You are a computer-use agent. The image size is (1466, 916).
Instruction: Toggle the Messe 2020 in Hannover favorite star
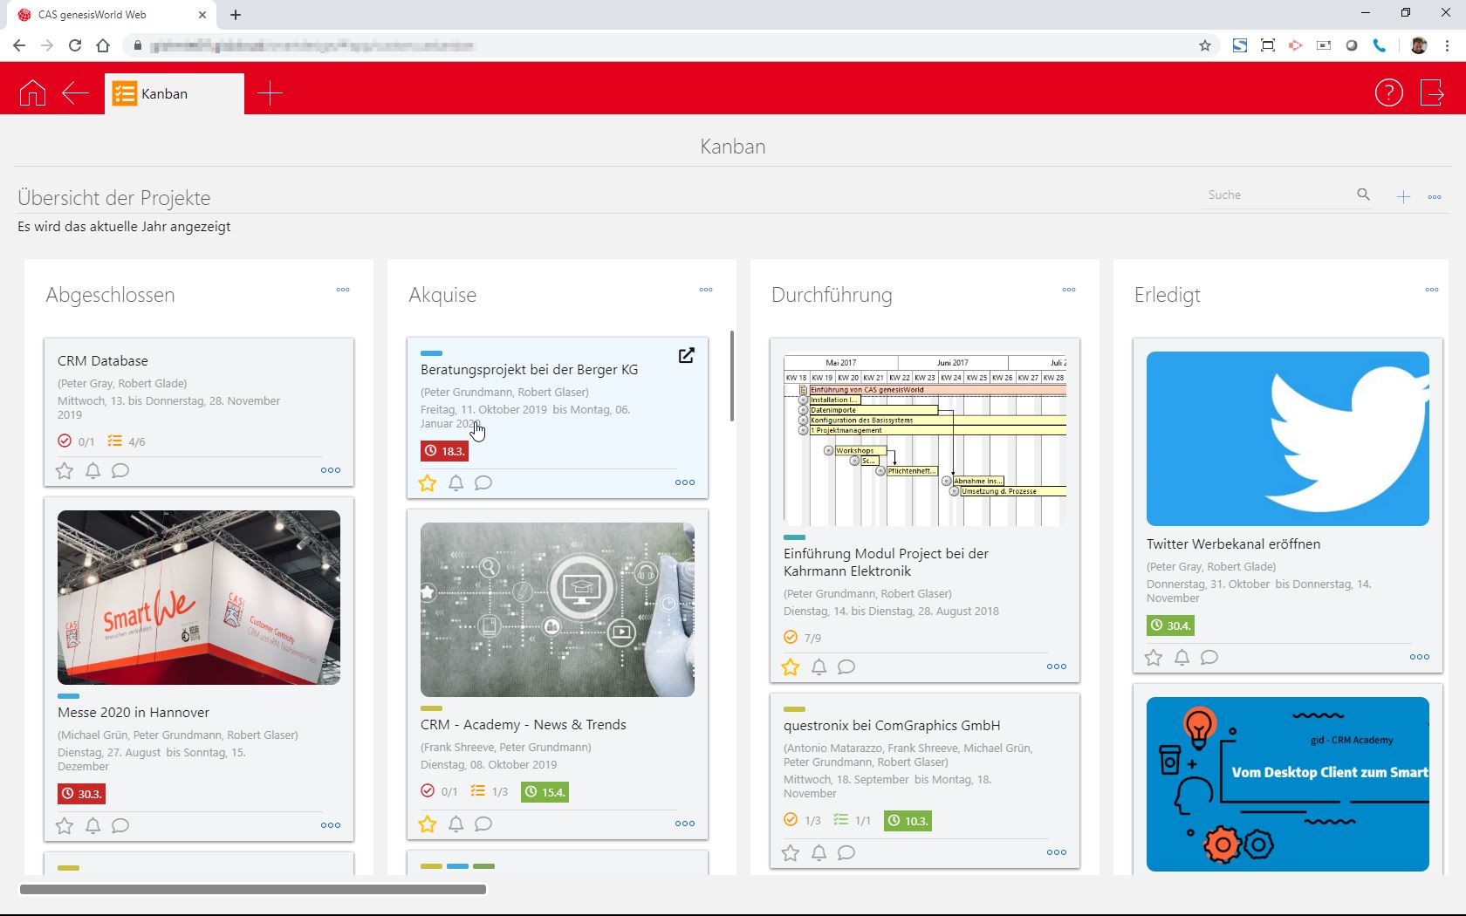65,825
